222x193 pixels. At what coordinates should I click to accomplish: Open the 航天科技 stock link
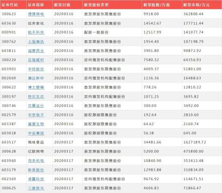[x=36, y=32]
